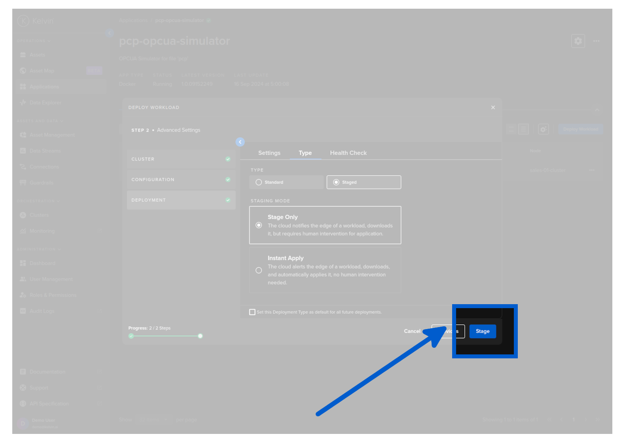This screenshot has height=443, width=625.
Task: Open the Cluster step
Action: point(181,159)
